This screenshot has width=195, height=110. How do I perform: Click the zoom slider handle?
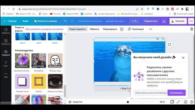[x=128, y=102]
